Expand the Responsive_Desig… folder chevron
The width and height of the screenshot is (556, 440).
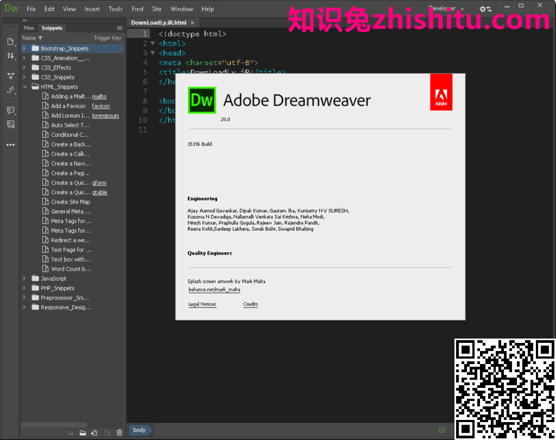tap(24, 307)
